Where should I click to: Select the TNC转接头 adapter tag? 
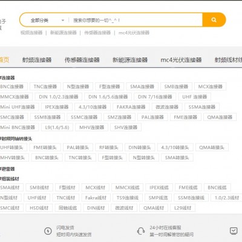click(x=80, y=157)
